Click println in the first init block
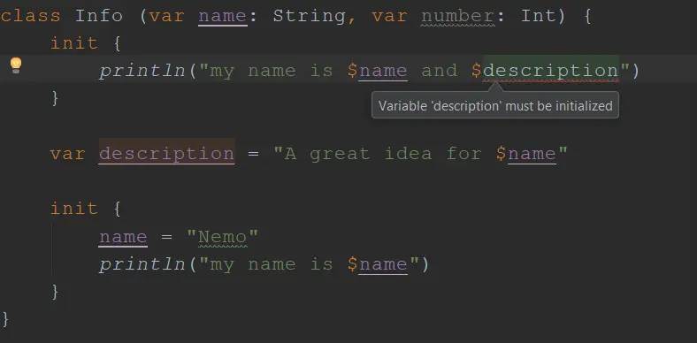Screen dimensions: 697x343 coord(142,71)
